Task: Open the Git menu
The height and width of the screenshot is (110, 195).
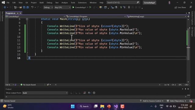Action: tap(27, 2)
